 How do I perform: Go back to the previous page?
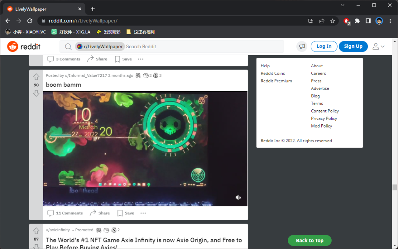[x=8, y=21]
